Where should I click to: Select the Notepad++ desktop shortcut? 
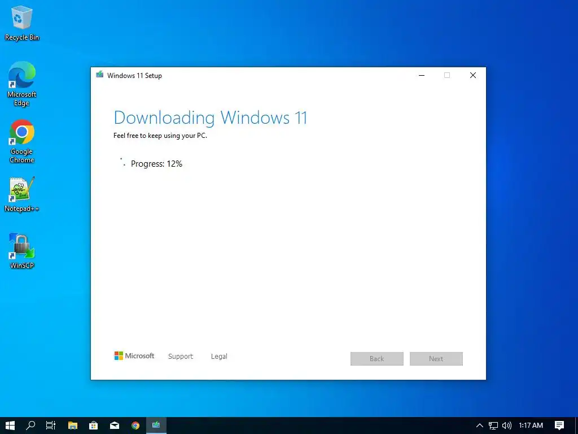22,194
